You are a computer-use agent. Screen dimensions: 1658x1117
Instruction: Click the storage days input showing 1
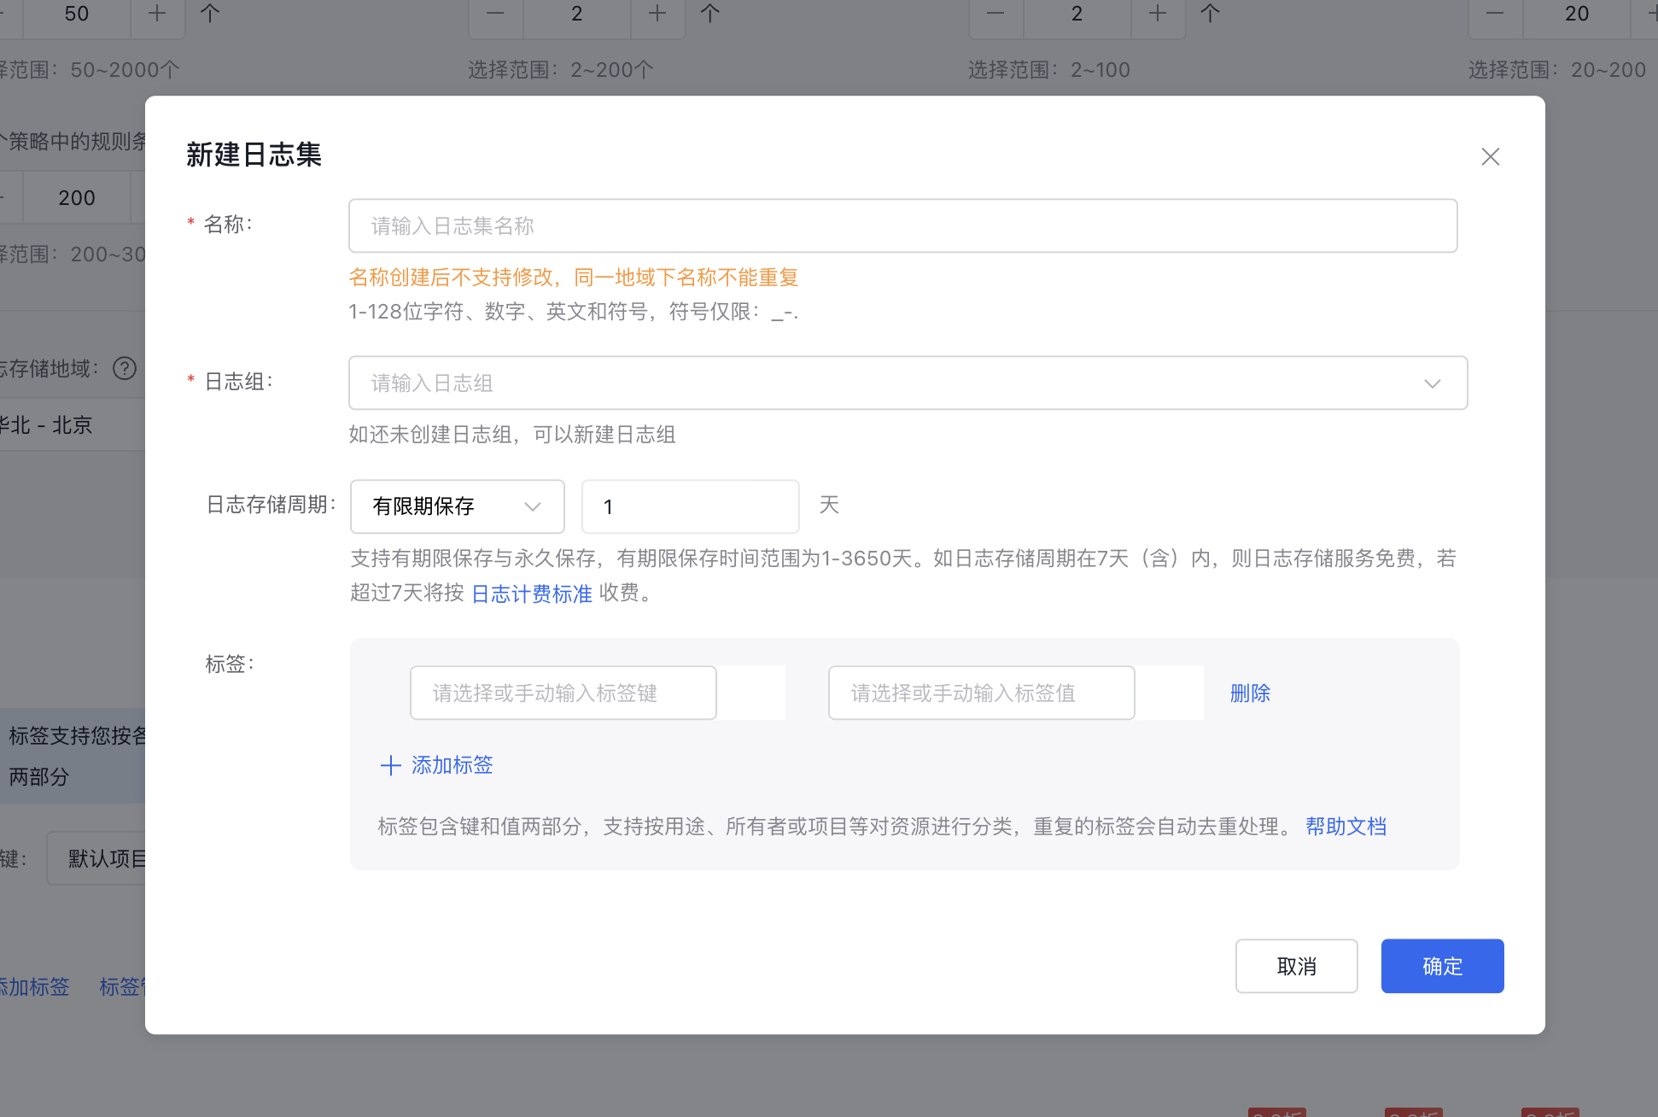pos(690,506)
